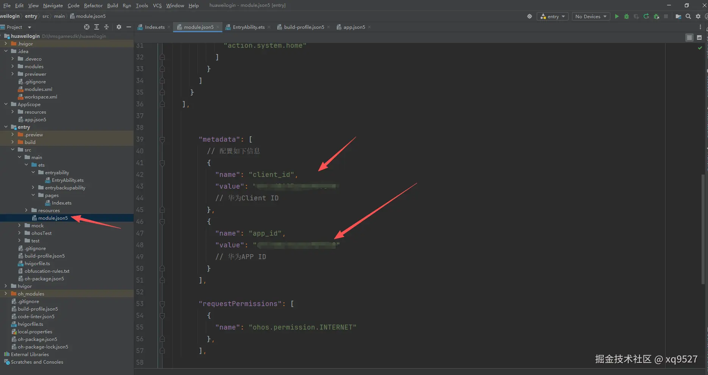Start debugging with the green bug icon
708x375 pixels.
tap(627, 16)
